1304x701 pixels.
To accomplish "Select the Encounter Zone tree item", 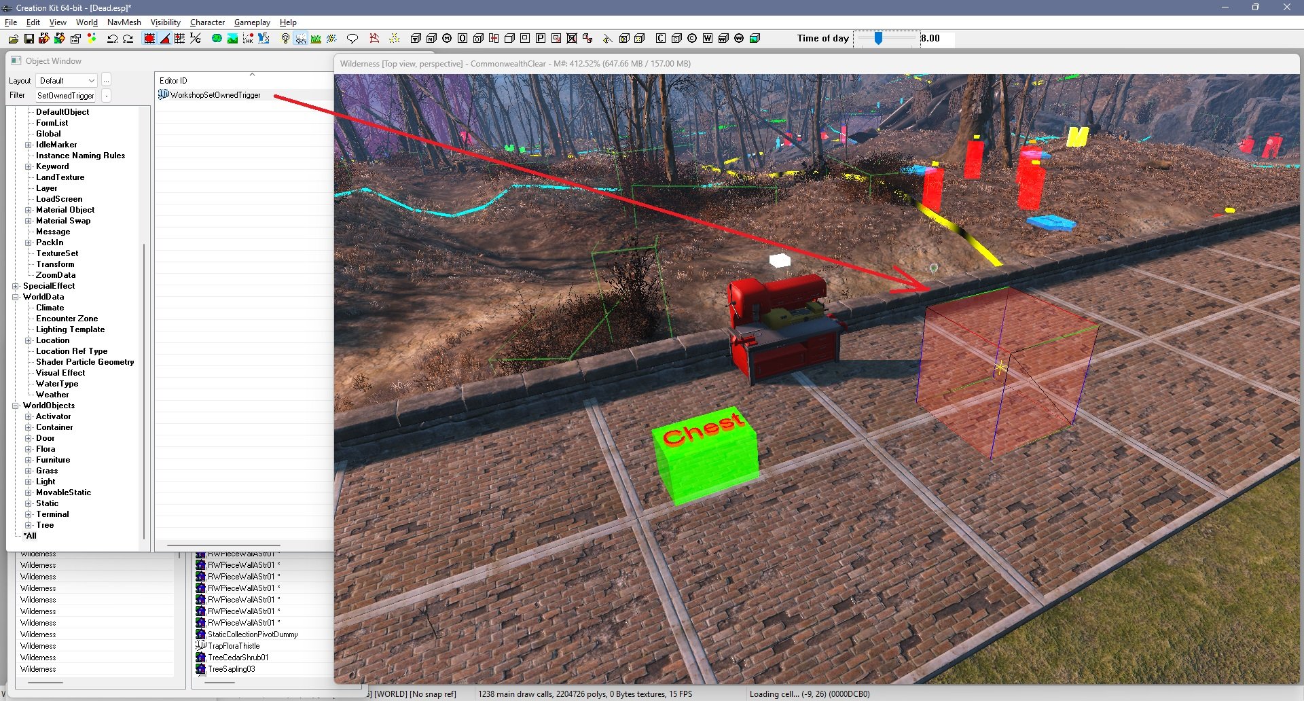I will point(67,319).
